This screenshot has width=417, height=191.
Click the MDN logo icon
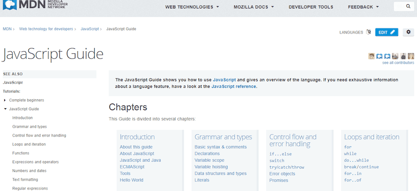coord(9,5)
